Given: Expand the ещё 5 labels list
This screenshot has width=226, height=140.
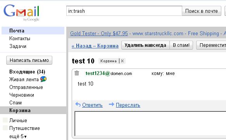Looking at the screenshot, I should point(18,136).
